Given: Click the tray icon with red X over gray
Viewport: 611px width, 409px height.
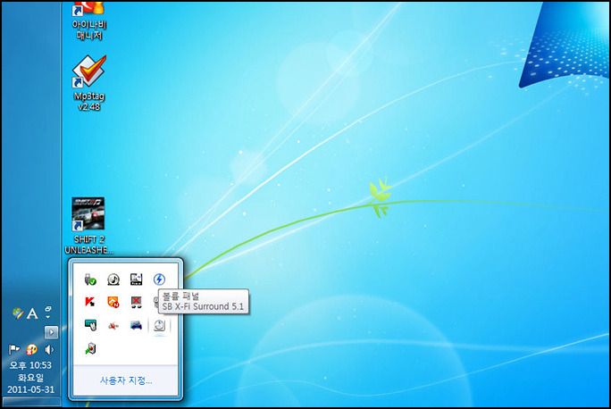Looking at the screenshot, I should click(136, 302).
